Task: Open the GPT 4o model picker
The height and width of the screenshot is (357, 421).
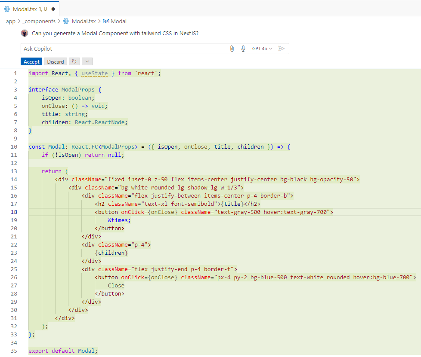Action: (262, 49)
